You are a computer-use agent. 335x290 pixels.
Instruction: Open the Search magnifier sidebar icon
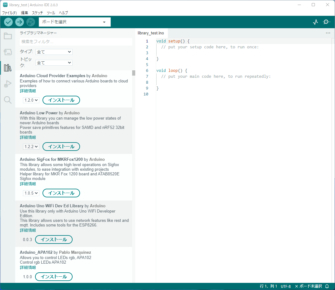(8, 100)
